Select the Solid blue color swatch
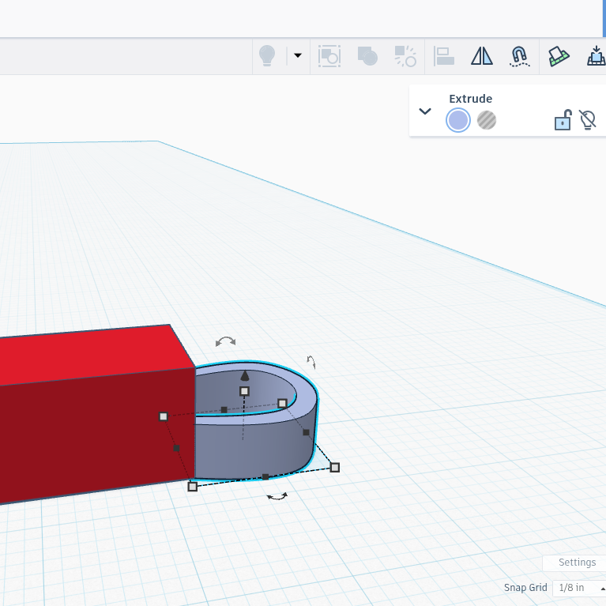606x606 pixels. pos(458,120)
